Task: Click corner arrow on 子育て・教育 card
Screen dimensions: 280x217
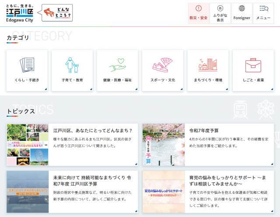Action: 91,89
